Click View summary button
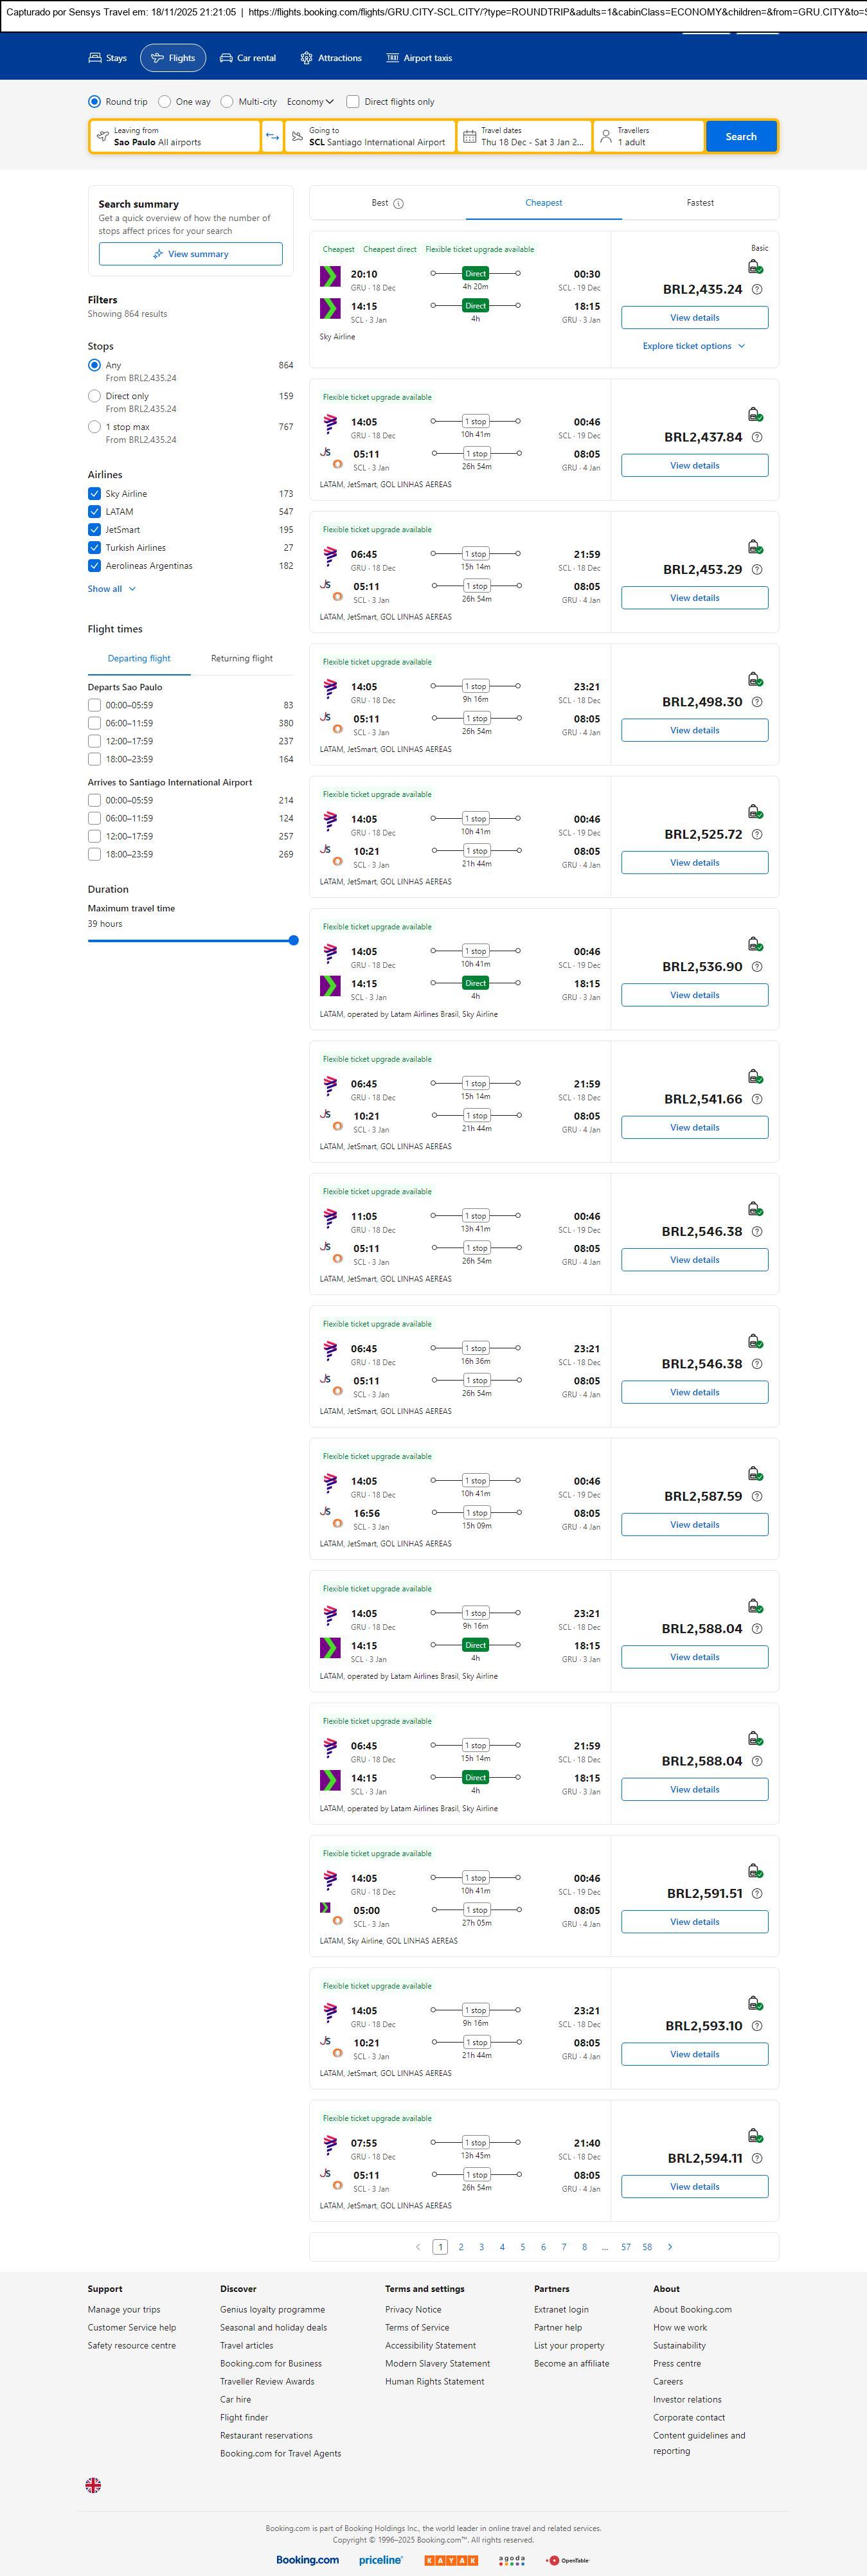Screen dimensions: 867x2576 click(x=190, y=254)
